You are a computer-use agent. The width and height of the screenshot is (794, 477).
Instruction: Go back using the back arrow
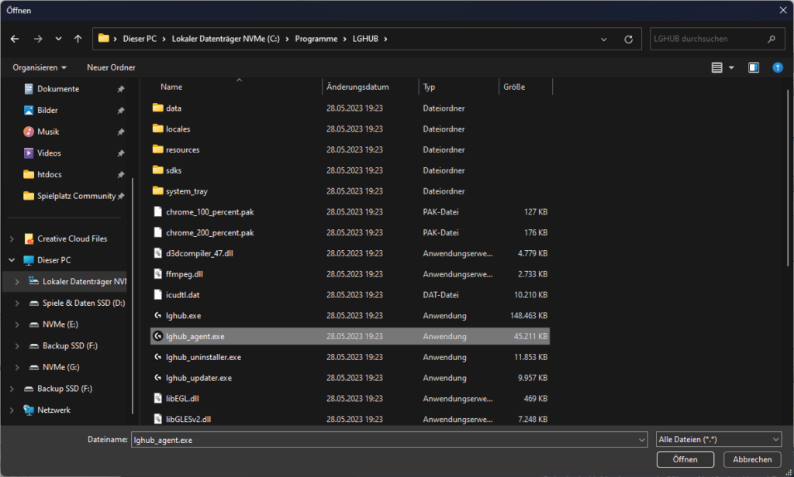pyautogui.click(x=15, y=39)
